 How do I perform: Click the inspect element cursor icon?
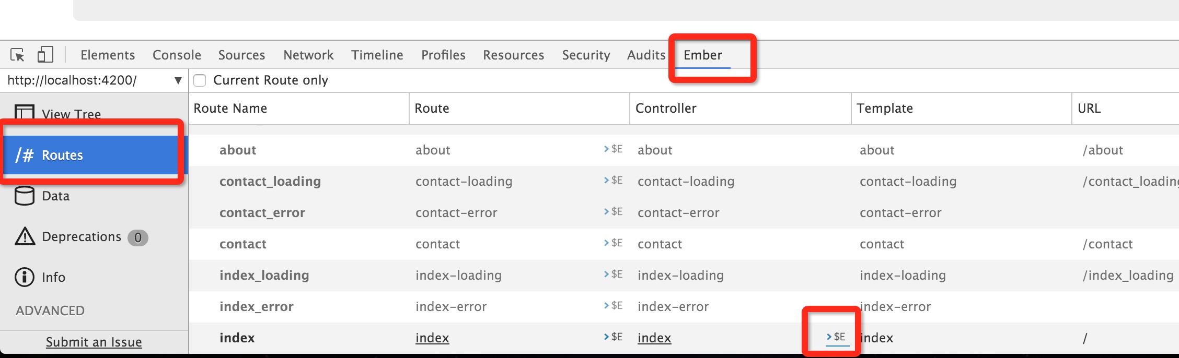(x=17, y=55)
